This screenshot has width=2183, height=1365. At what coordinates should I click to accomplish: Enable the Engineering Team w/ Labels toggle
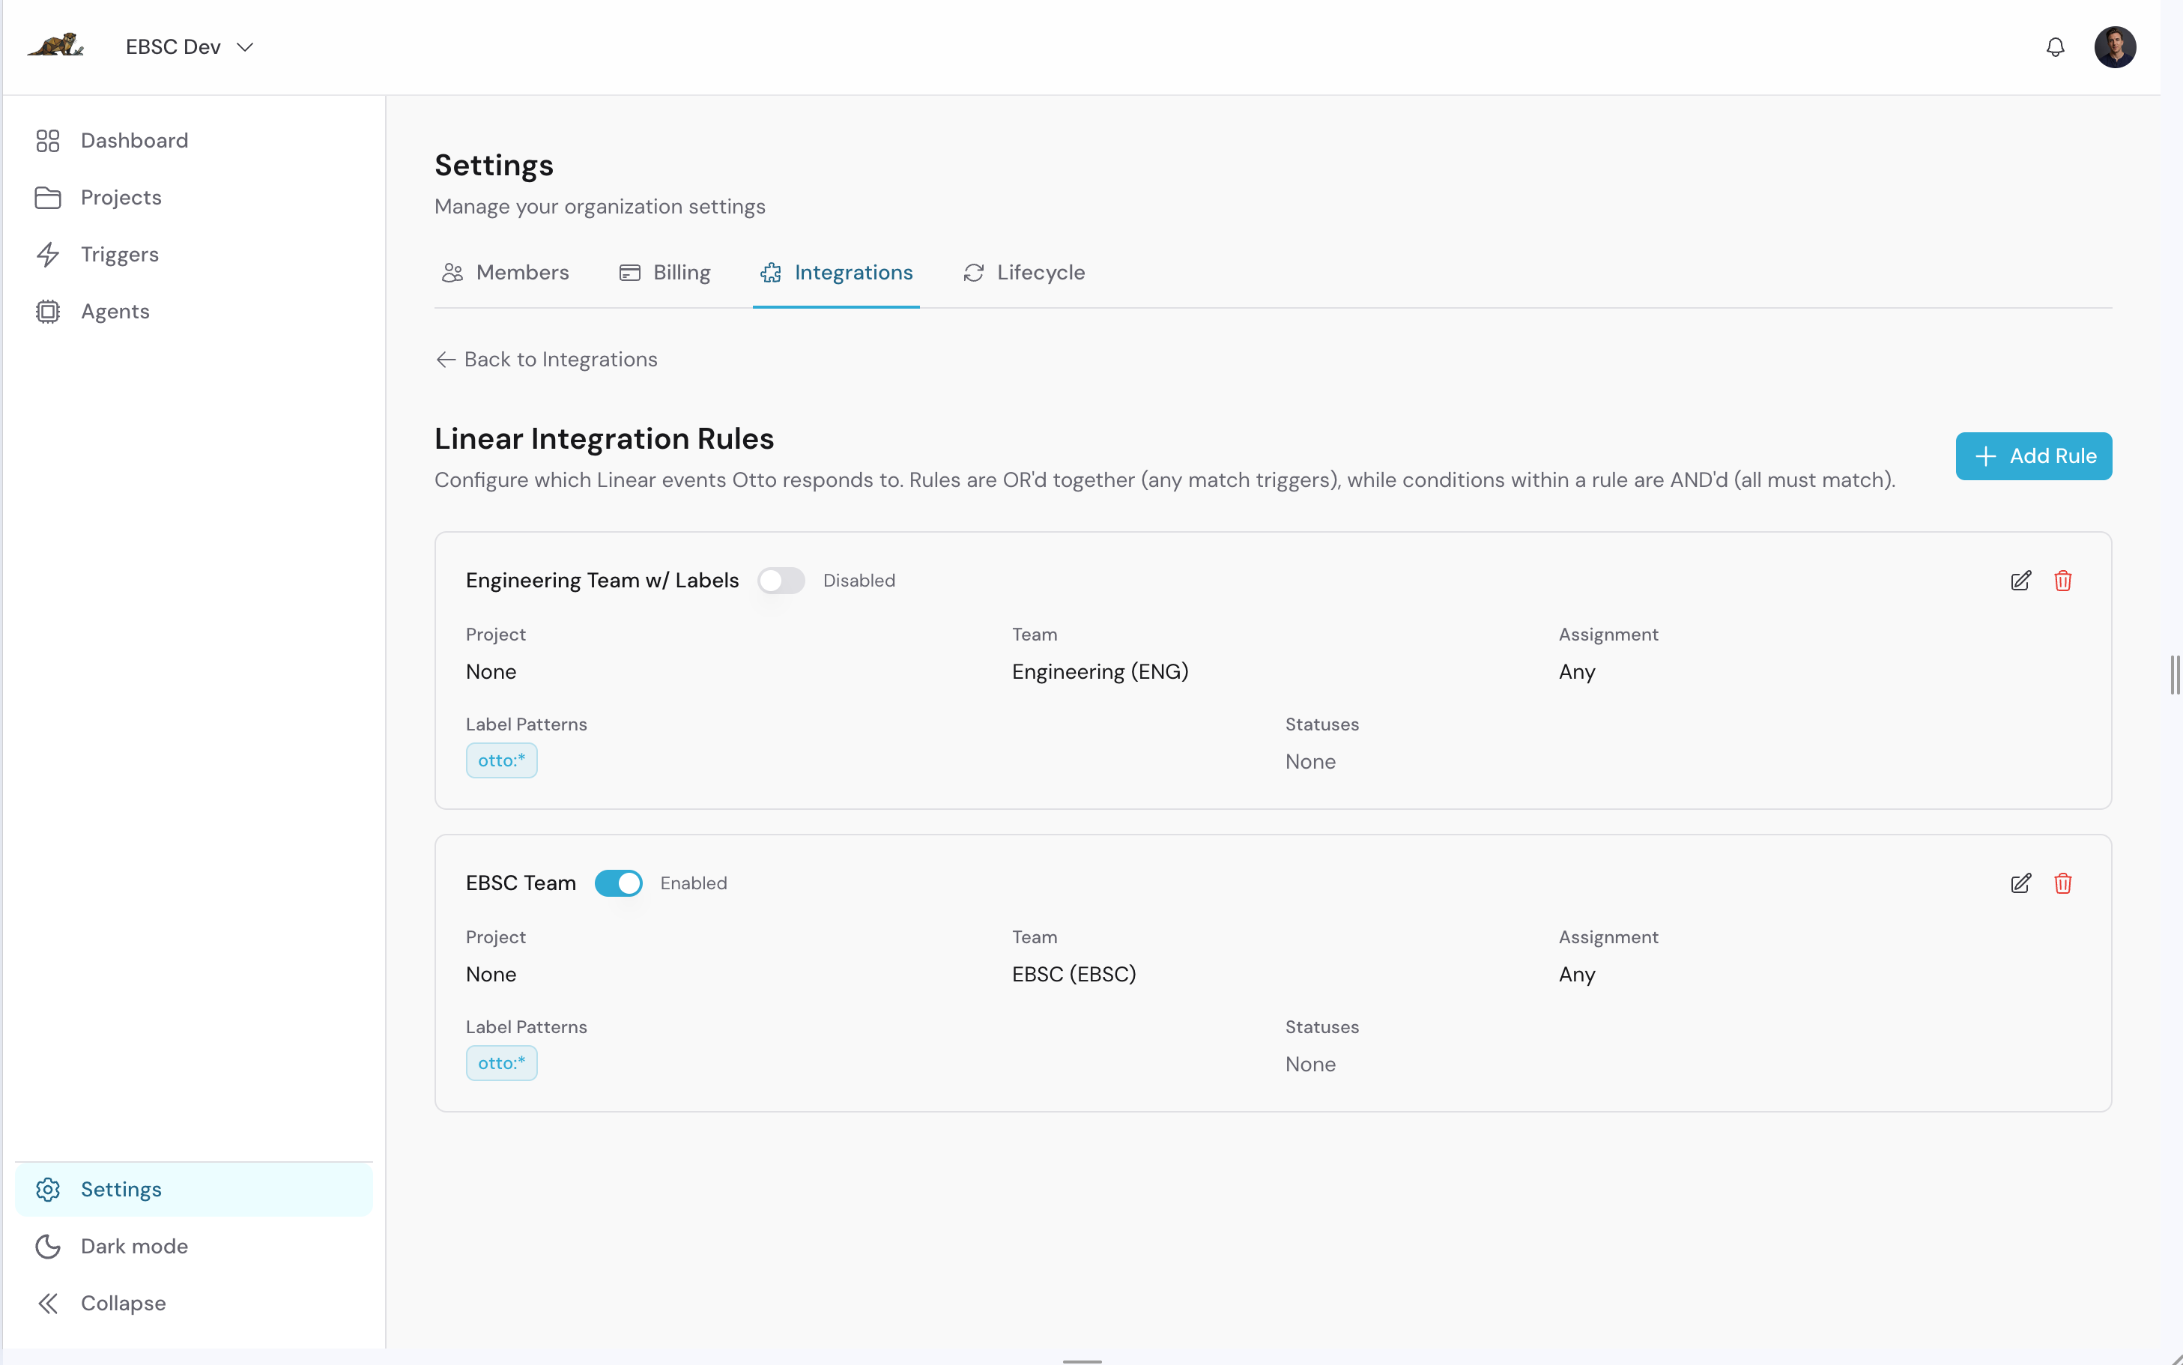(x=781, y=581)
